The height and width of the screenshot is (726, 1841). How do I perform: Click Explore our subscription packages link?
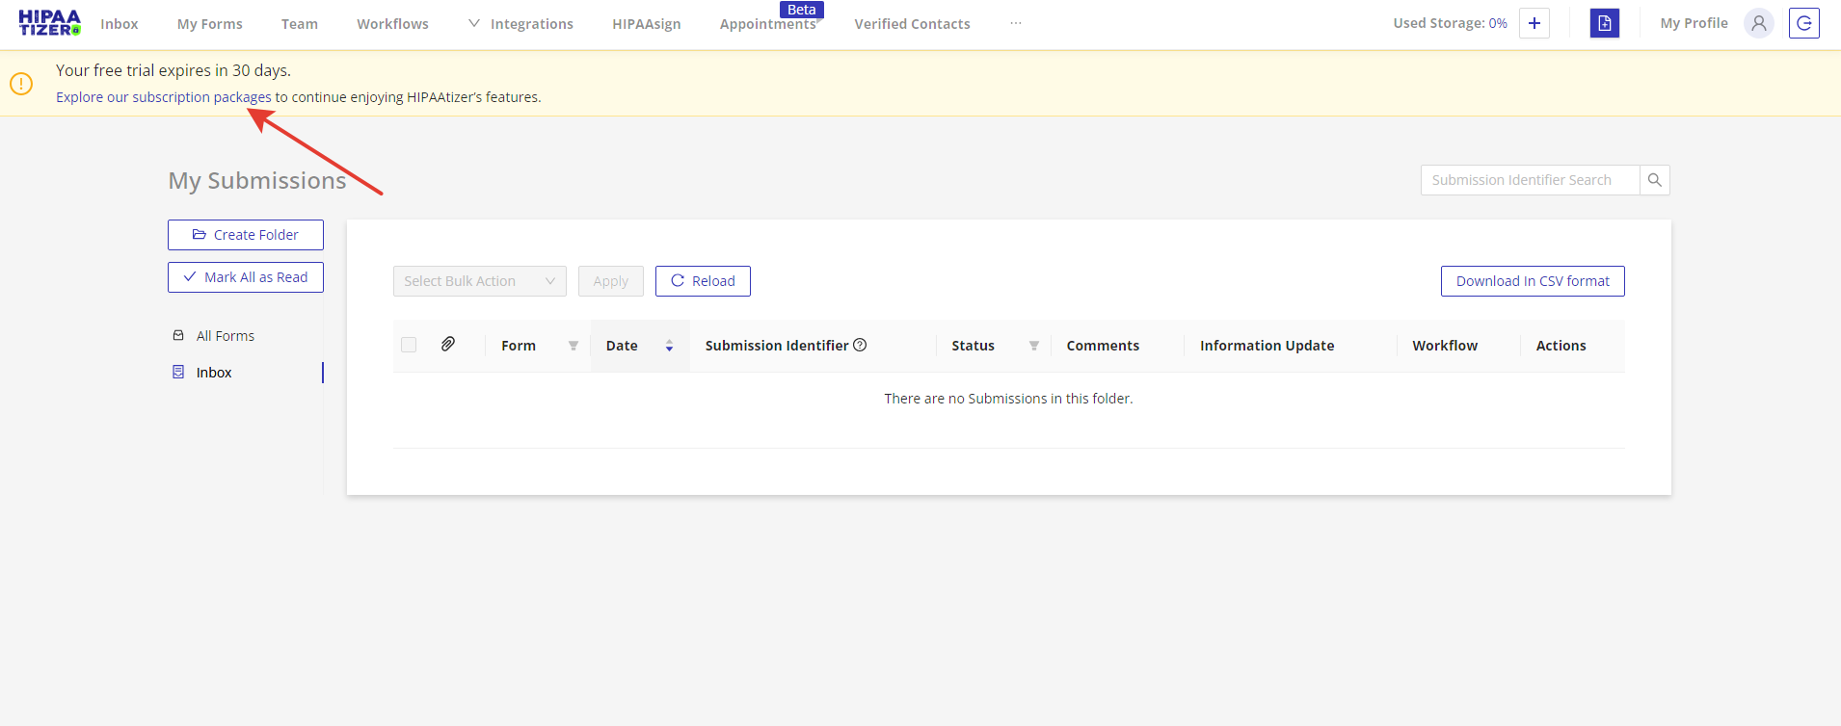(163, 97)
